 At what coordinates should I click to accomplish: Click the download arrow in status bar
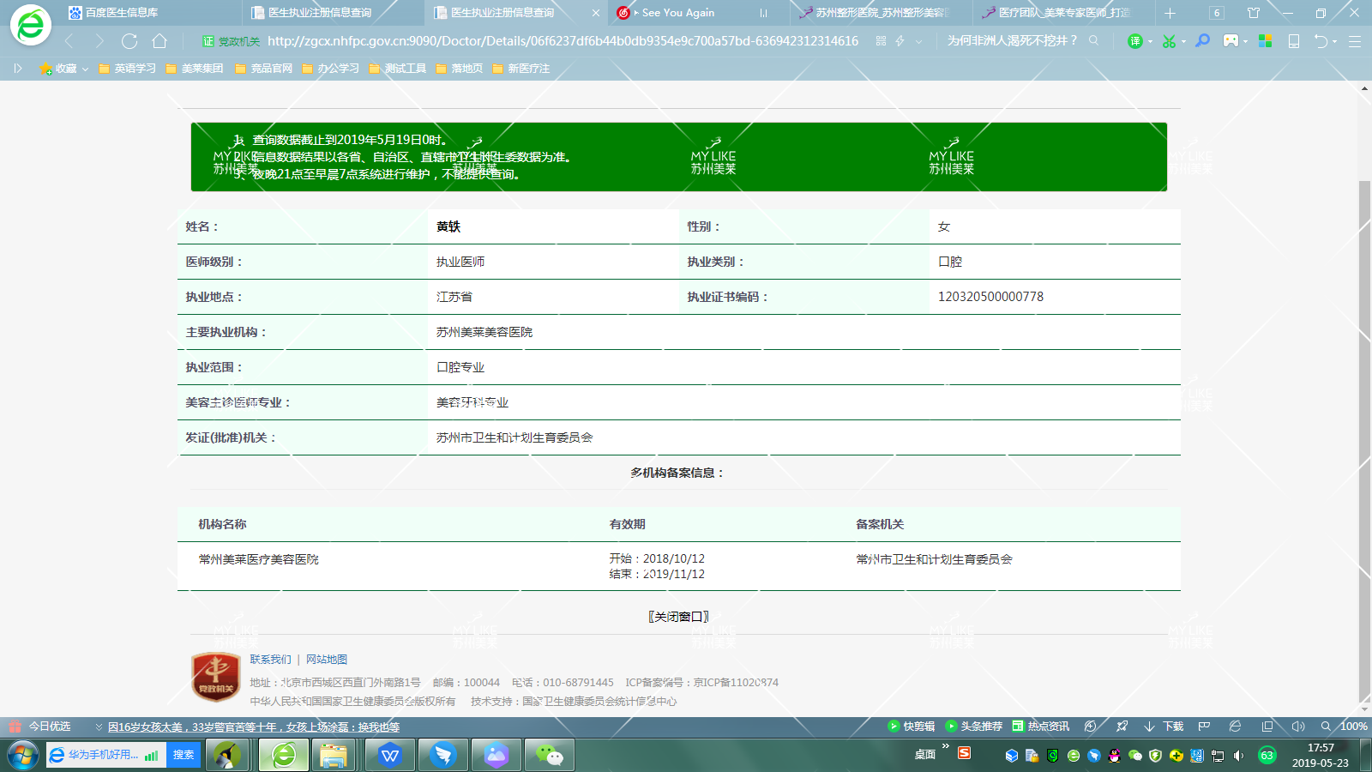pyautogui.click(x=1150, y=727)
